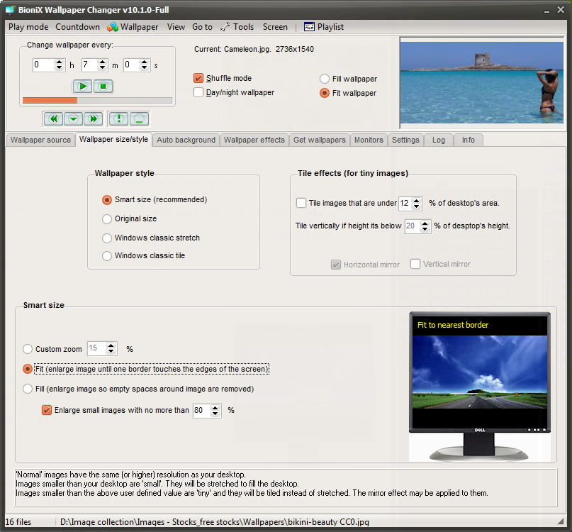Increase Custom zoom percent spinner
Image resolution: width=572 pixels, height=532 pixels.
tap(111, 345)
